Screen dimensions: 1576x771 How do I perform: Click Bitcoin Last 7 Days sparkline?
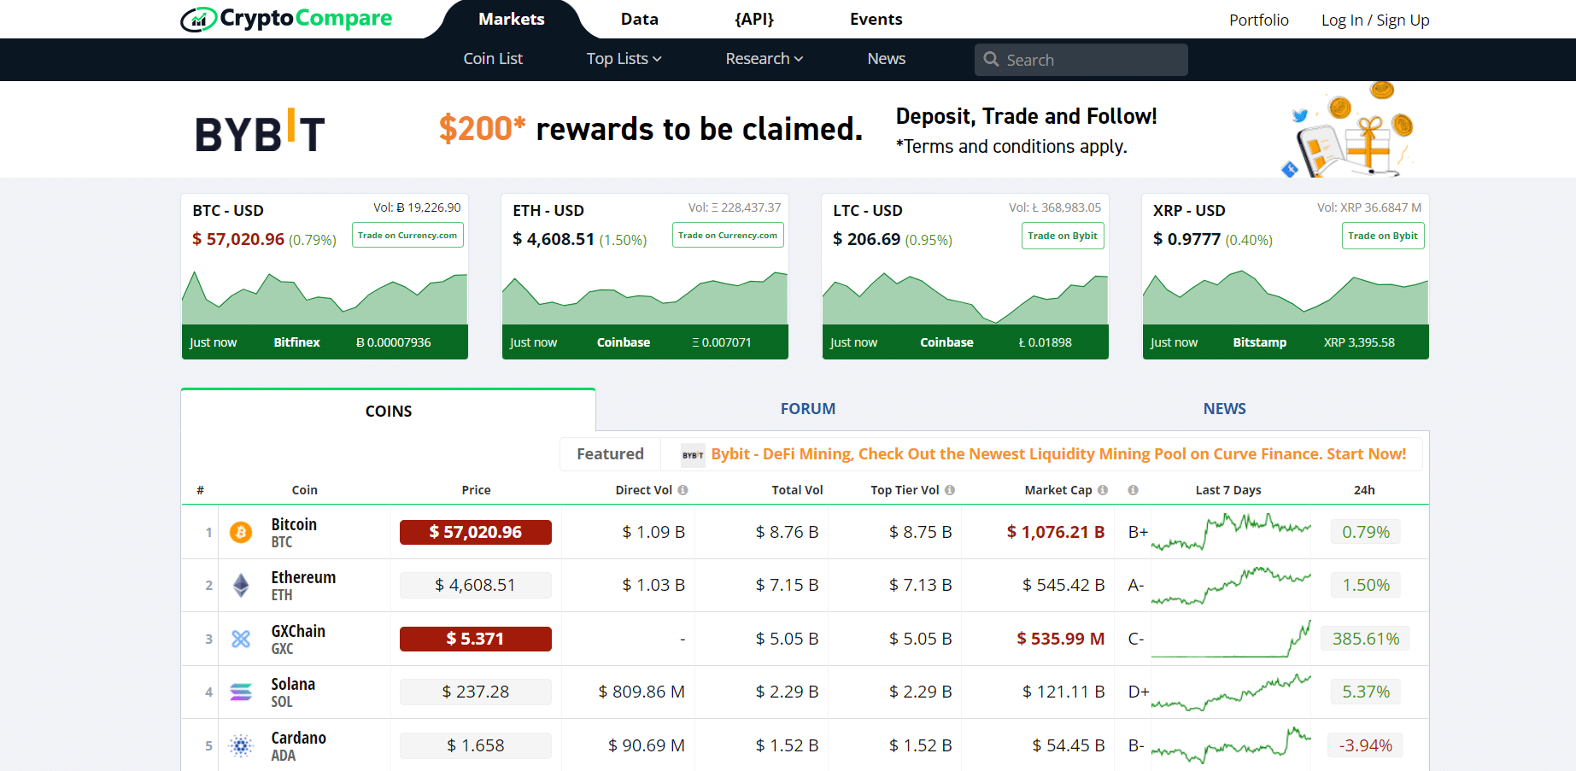1231,532
